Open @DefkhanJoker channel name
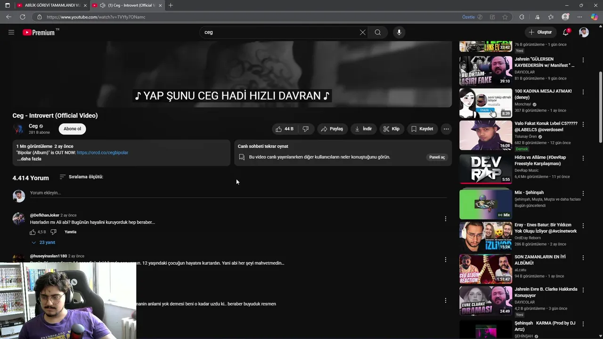This screenshot has width=603, height=339. (x=45, y=215)
